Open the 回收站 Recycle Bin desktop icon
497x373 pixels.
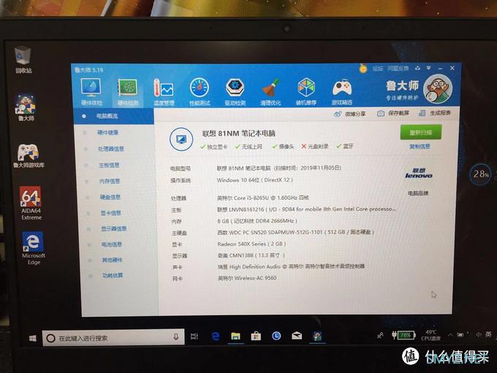[x=23, y=60]
